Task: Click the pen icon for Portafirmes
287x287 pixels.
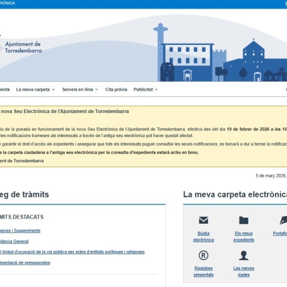Action: coord(283,220)
